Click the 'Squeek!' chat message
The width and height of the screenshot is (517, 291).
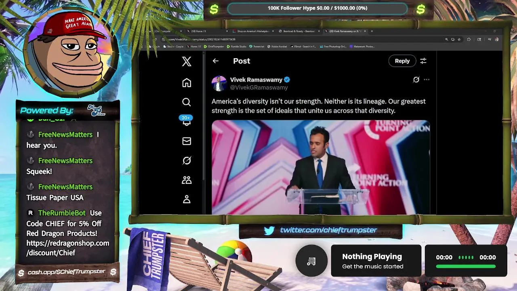click(x=39, y=171)
